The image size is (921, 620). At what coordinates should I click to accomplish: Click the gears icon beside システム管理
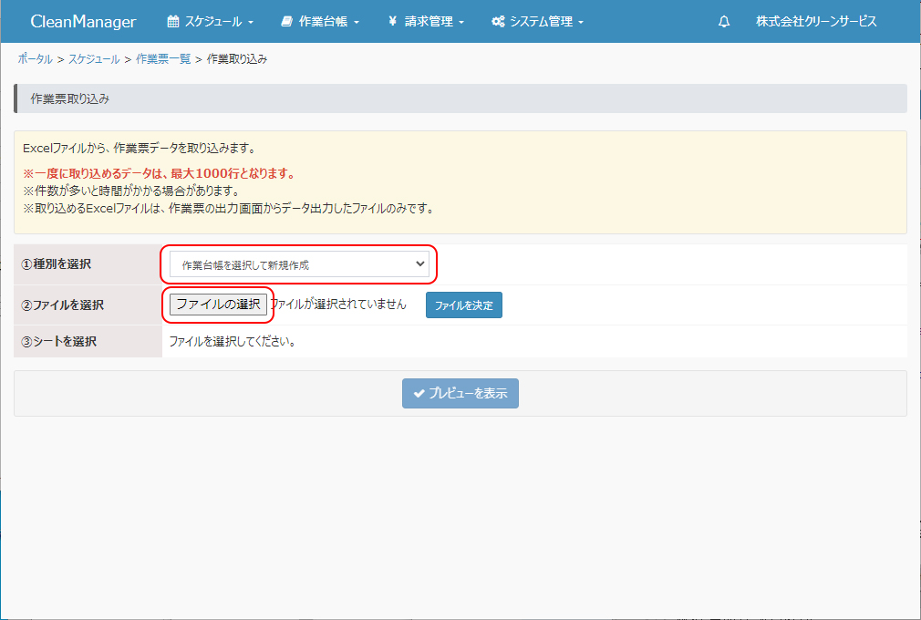click(498, 22)
